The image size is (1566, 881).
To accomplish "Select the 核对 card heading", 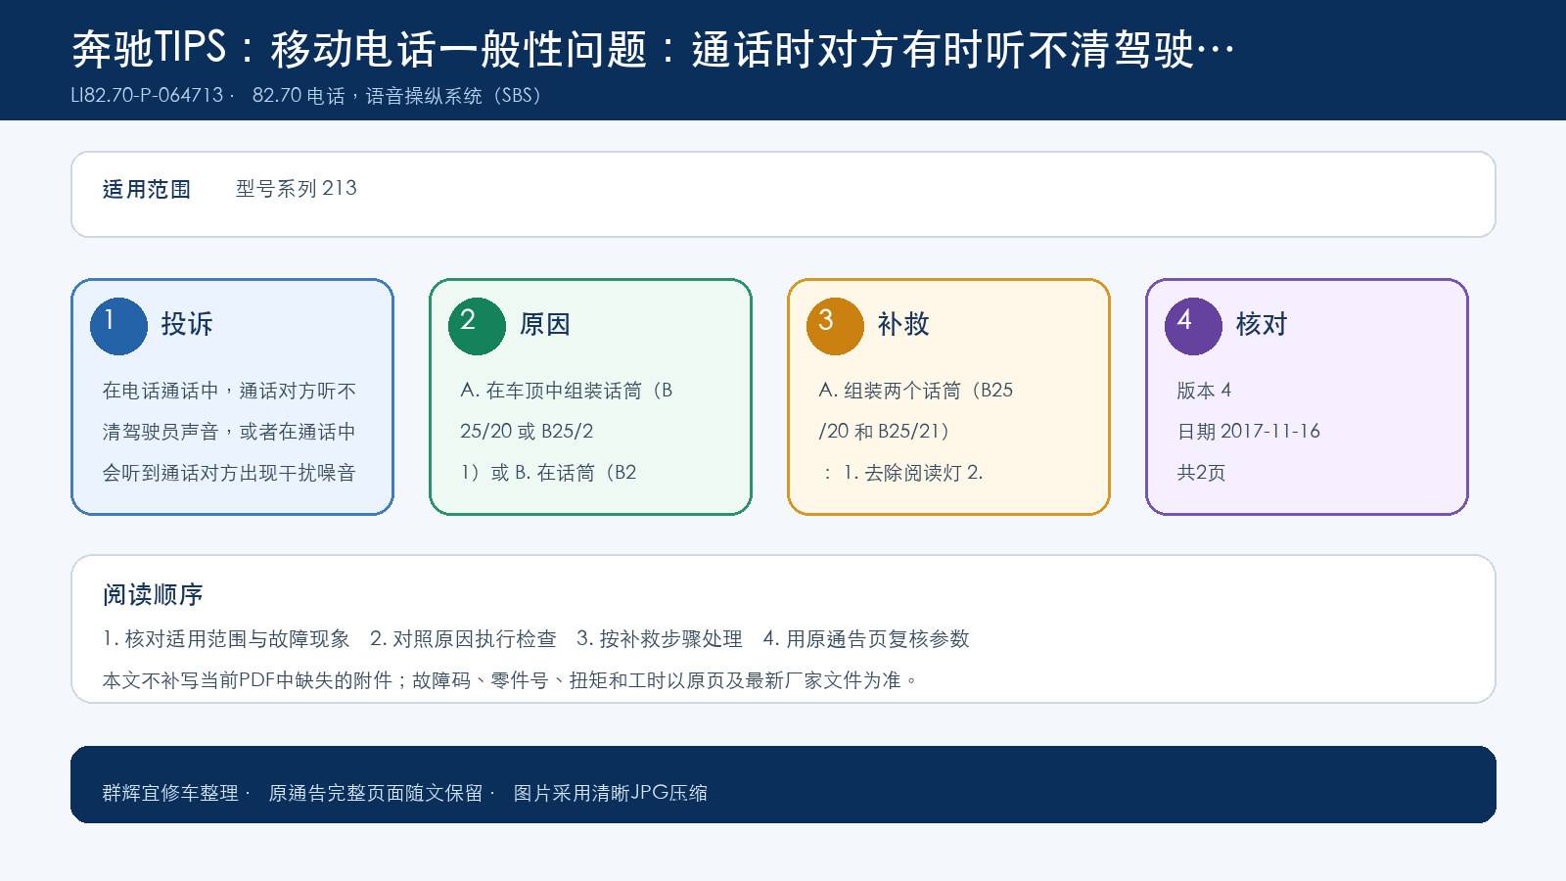I will 1262,325.
